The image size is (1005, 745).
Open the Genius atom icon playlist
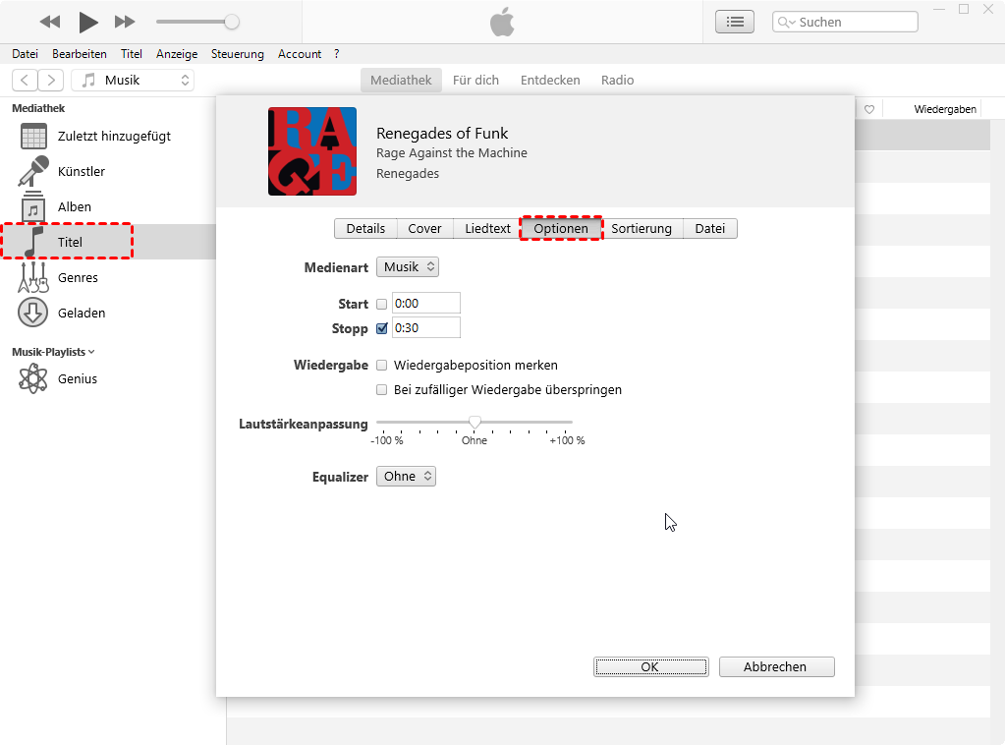point(33,379)
